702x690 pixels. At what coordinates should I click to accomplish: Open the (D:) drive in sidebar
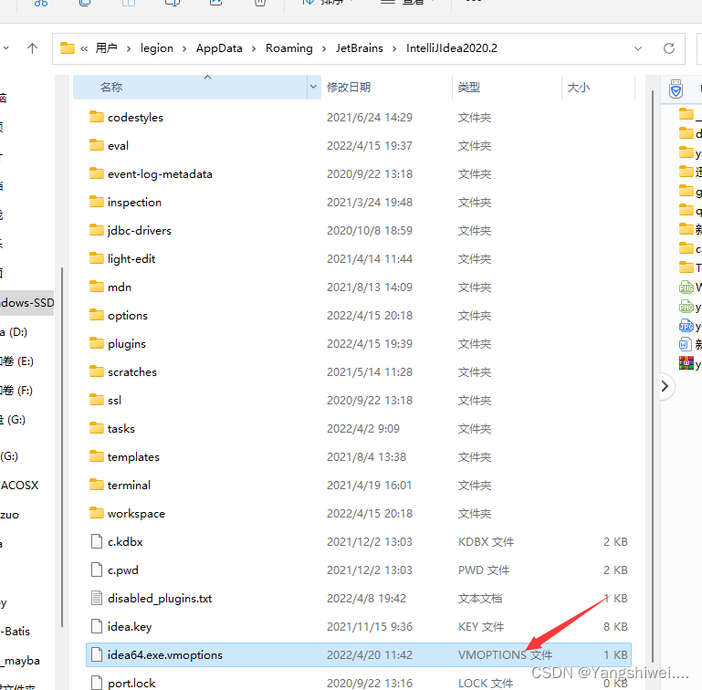coord(15,332)
